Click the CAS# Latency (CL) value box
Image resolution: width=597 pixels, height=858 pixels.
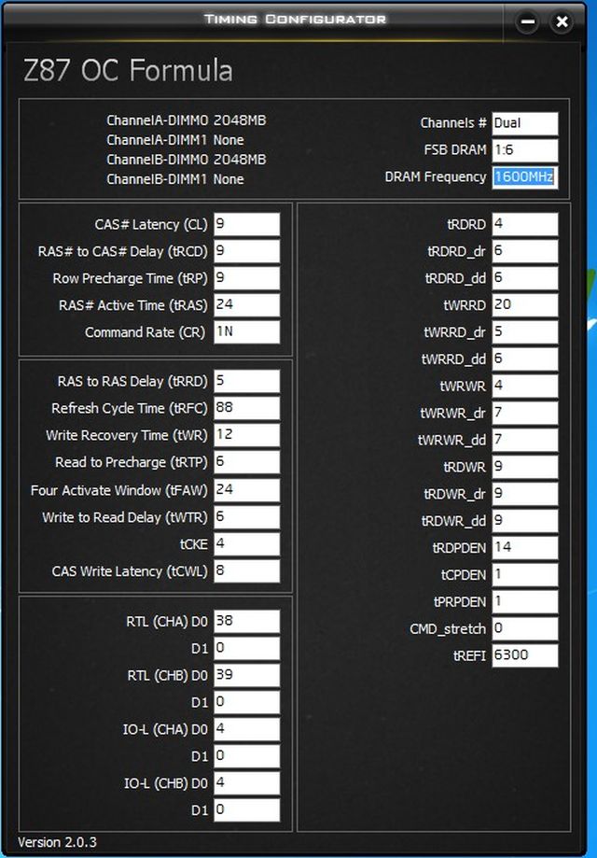tap(246, 224)
